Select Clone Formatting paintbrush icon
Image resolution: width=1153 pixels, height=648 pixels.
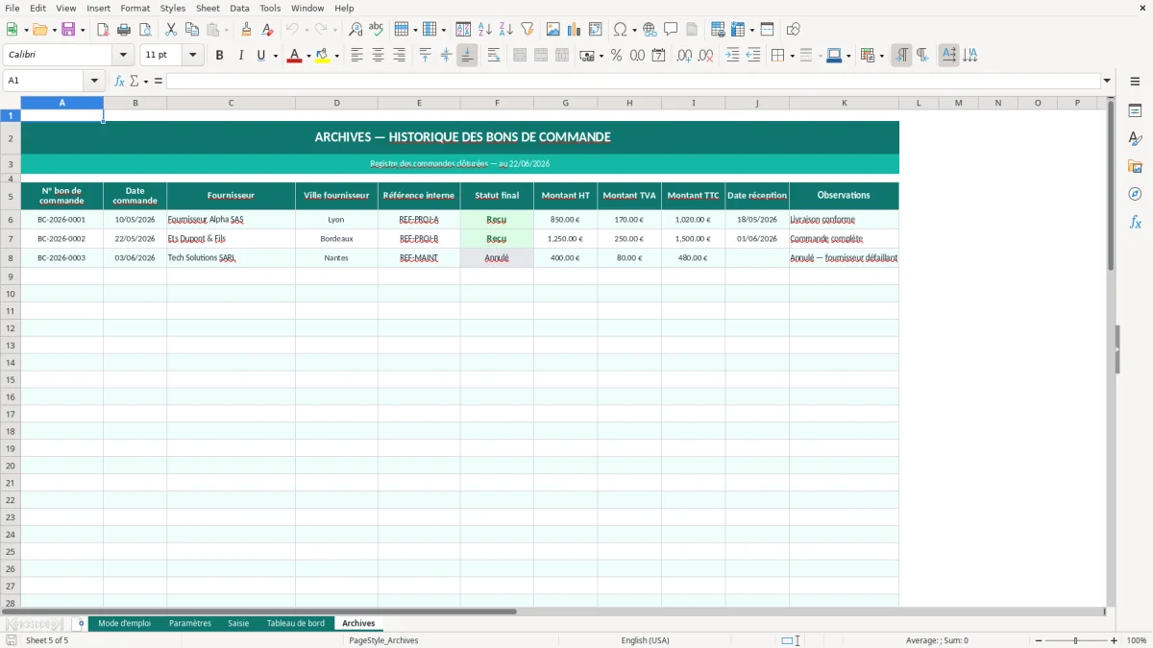247,30
